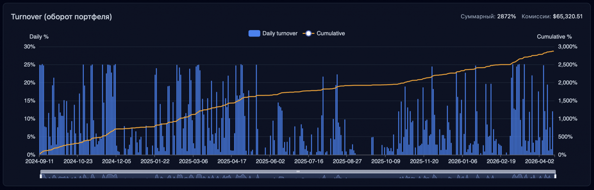Click the 2025-03-06 date label
The image size is (594, 190).
pos(193,161)
